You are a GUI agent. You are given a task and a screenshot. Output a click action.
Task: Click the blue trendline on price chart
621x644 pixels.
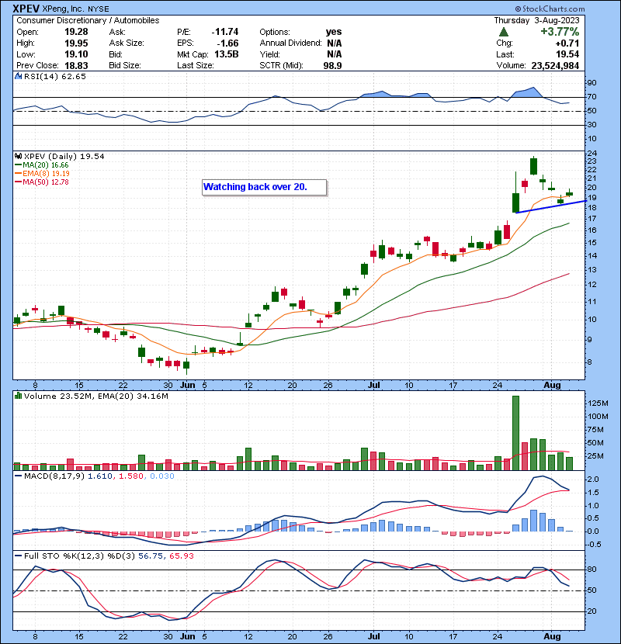(x=551, y=206)
